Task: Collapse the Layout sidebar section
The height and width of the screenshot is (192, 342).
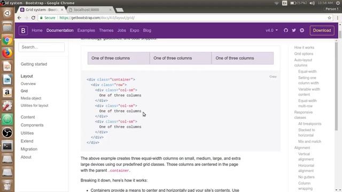Action: [27, 76]
